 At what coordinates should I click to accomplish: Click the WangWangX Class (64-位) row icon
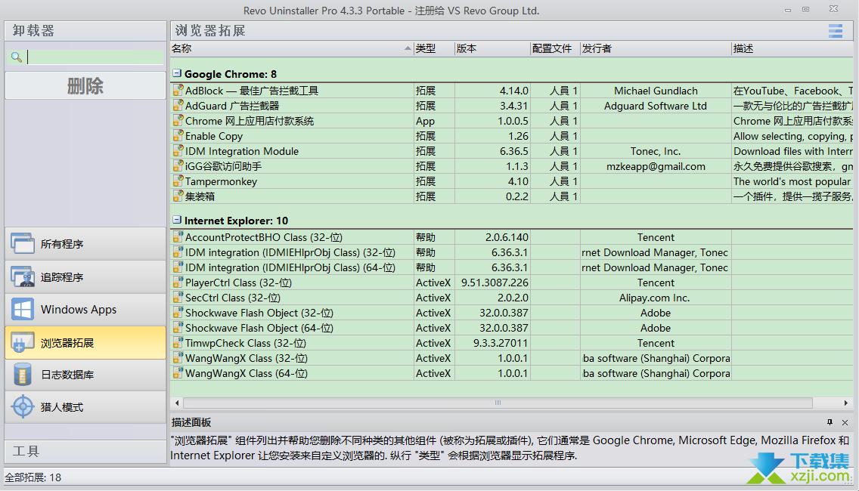[x=178, y=373]
